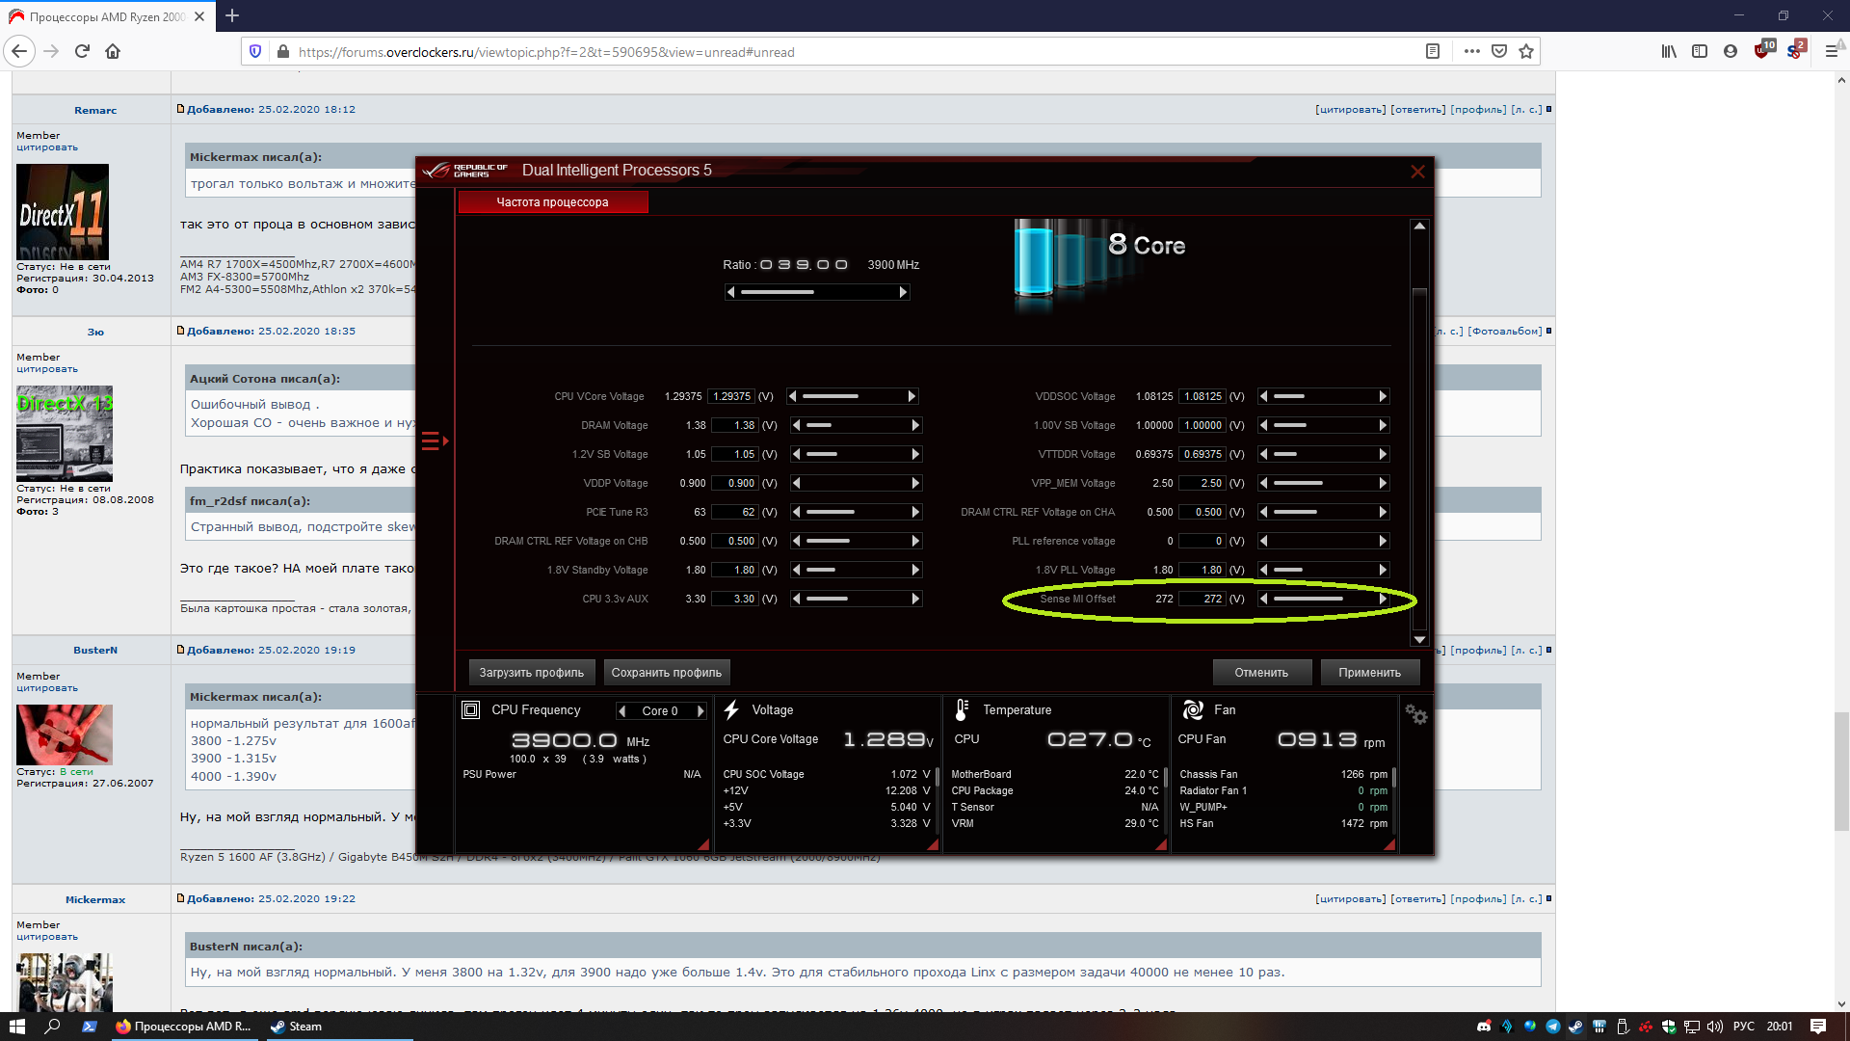Click the VDDSOC Voltage value input field

coord(1202,396)
